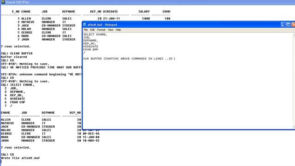295x166 pixels.
Task: Maximize the afiedt.buf Notepad window
Action: click(289, 24)
